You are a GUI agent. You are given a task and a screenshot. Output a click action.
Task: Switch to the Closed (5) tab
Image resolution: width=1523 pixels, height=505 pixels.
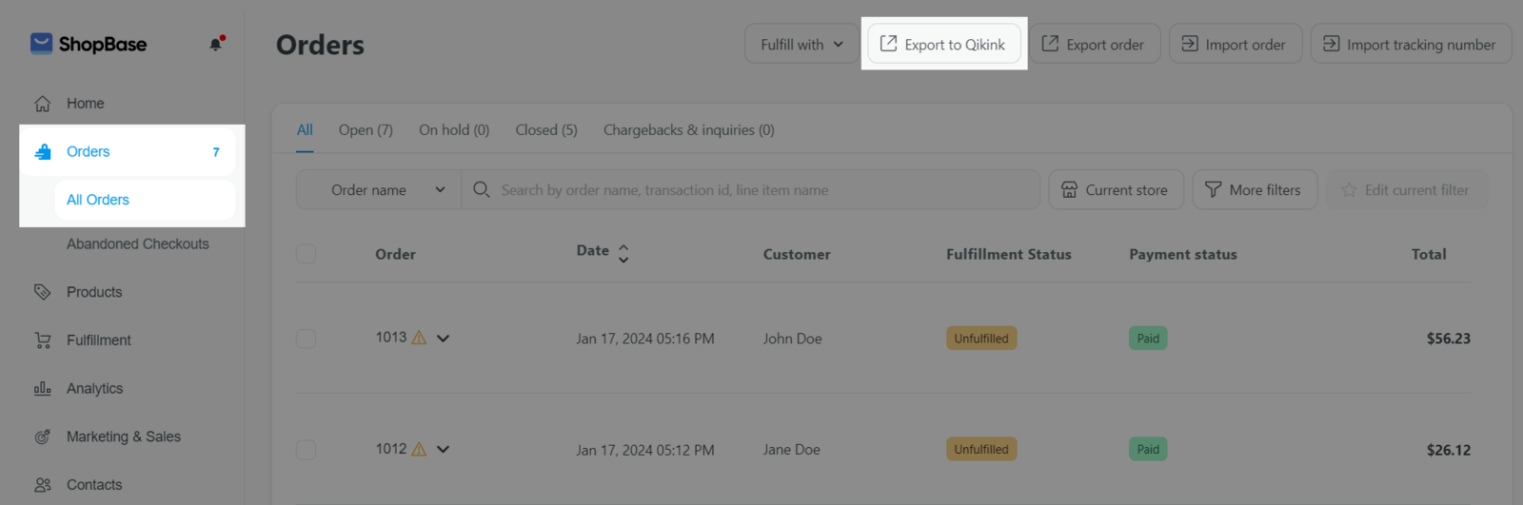pyautogui.click(x=546, y=130)
